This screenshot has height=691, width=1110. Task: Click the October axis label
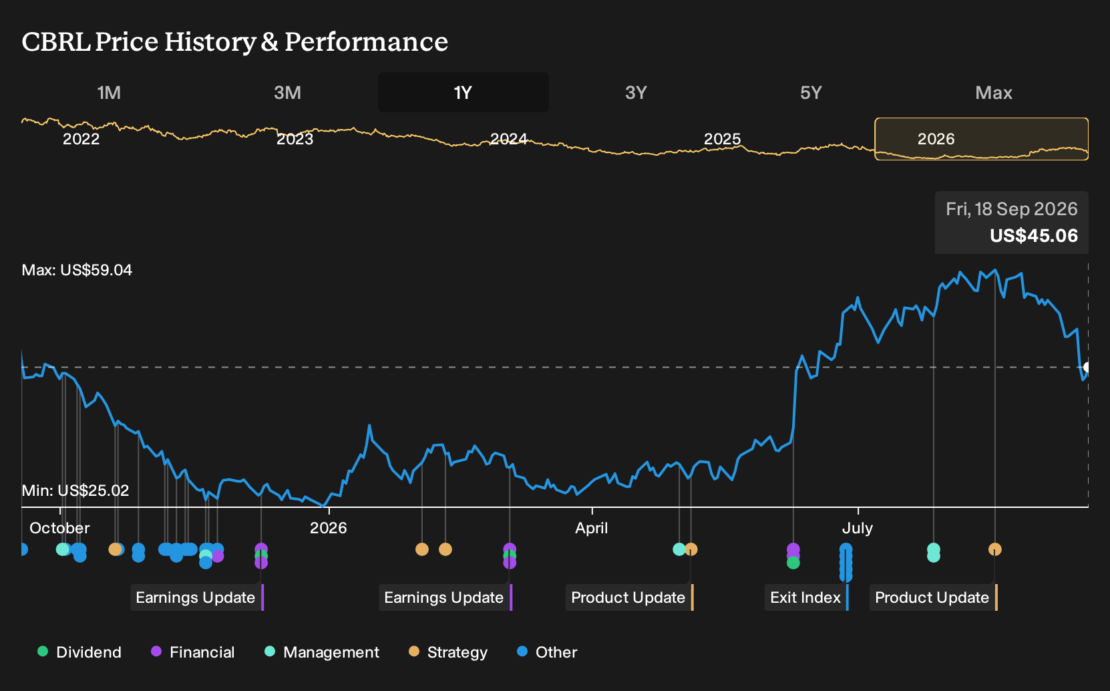click(x=59, y=528)
